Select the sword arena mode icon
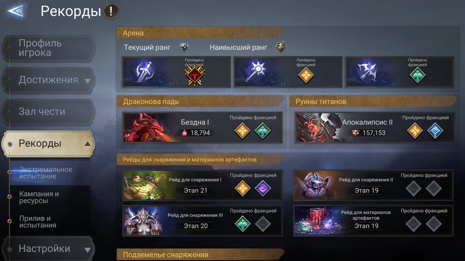 (145, 72)
